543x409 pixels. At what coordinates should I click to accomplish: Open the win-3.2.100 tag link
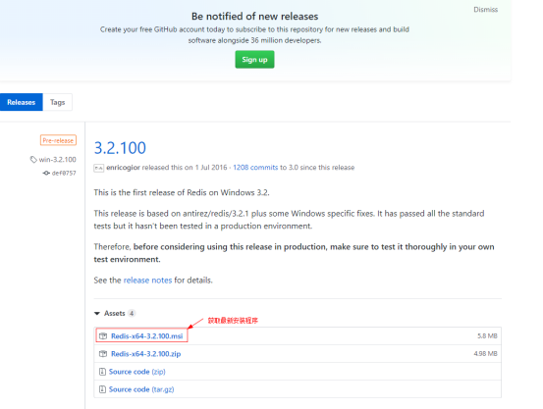(x=58, y=160)
